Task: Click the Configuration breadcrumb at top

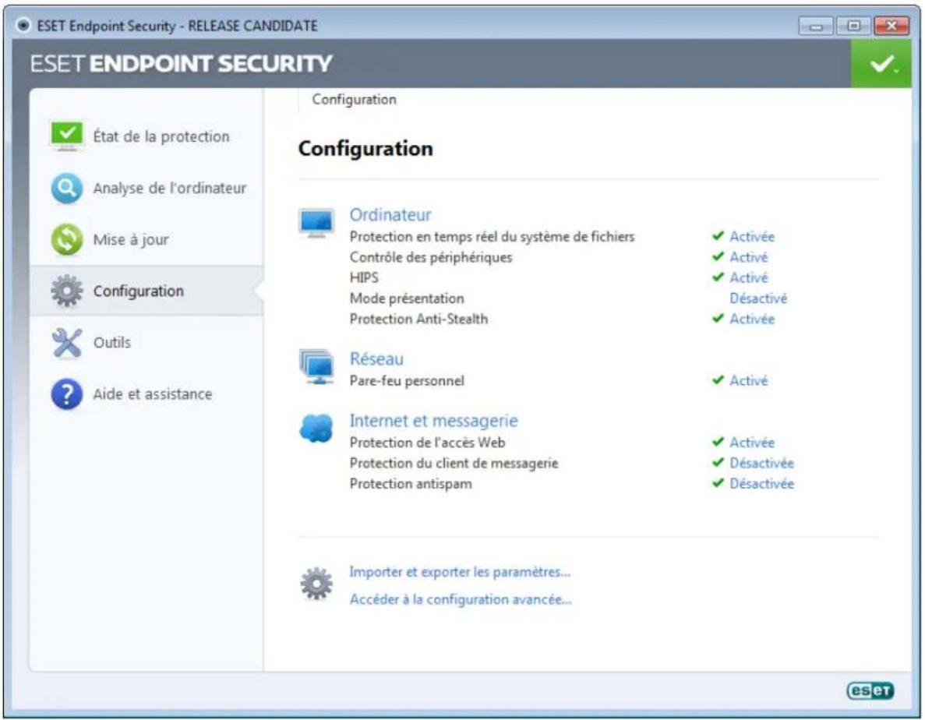Action: (x=354, y=100)
